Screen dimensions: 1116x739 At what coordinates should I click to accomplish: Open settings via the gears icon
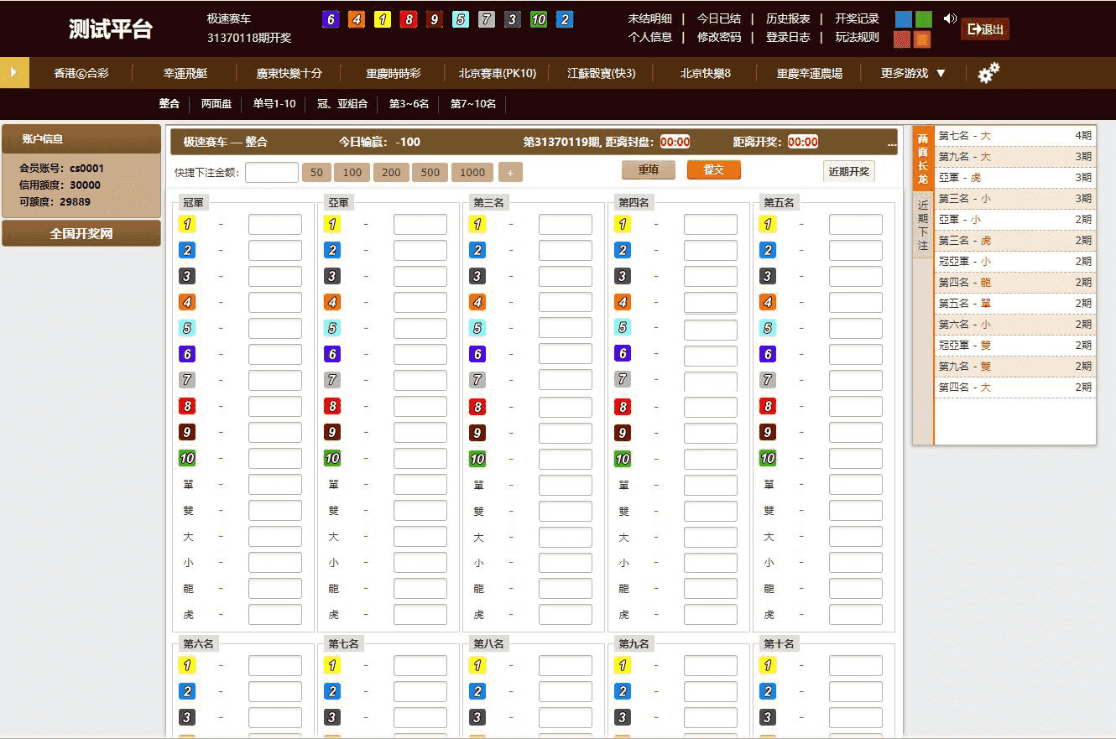(x=988, y=73)
